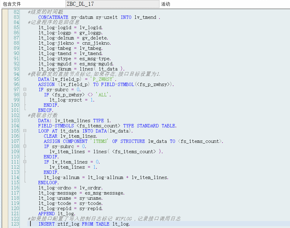The height and width of the screenshot is (228, 290).
Task: Click 'lt_log-uname = sy-uname.' line
Action: point(71,198)
